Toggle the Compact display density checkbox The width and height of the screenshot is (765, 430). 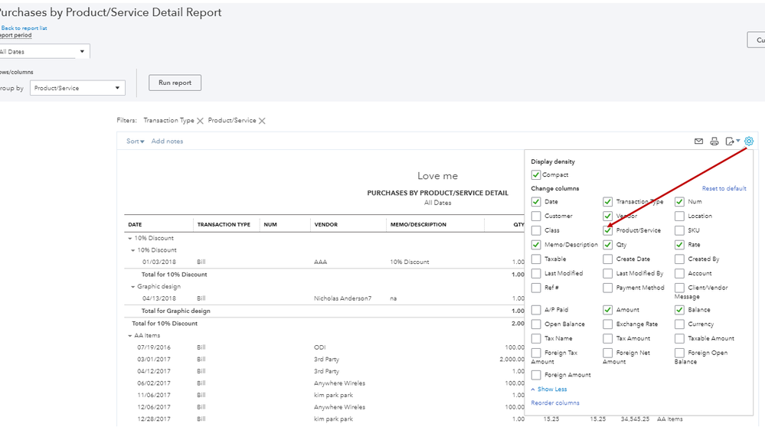click(x=536, y=175)
